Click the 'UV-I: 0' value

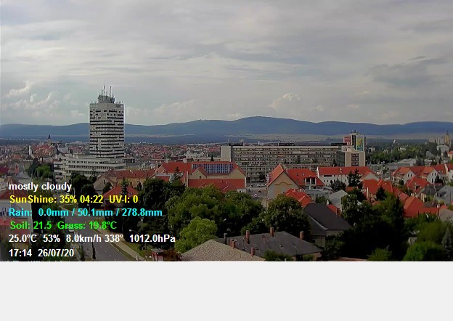123,200
